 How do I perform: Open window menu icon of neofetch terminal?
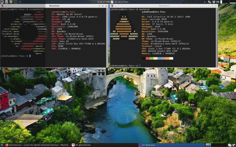(112, 6)
